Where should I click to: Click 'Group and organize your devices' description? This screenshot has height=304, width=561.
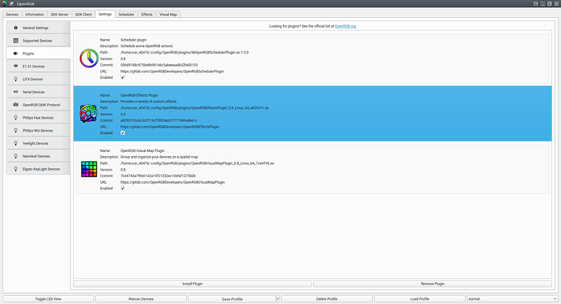coord(159,157)
